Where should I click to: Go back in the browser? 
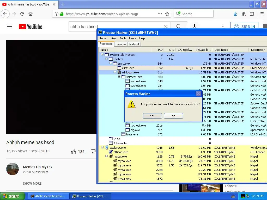pyautogui.click(x=5, y=14)
